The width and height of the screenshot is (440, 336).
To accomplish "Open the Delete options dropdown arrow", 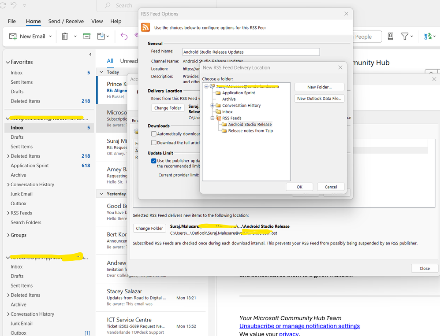I will (75, 37).
